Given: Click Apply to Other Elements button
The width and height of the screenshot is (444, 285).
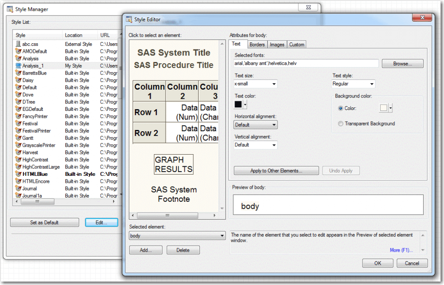Looking at the screenshot, I should (276, 171).
